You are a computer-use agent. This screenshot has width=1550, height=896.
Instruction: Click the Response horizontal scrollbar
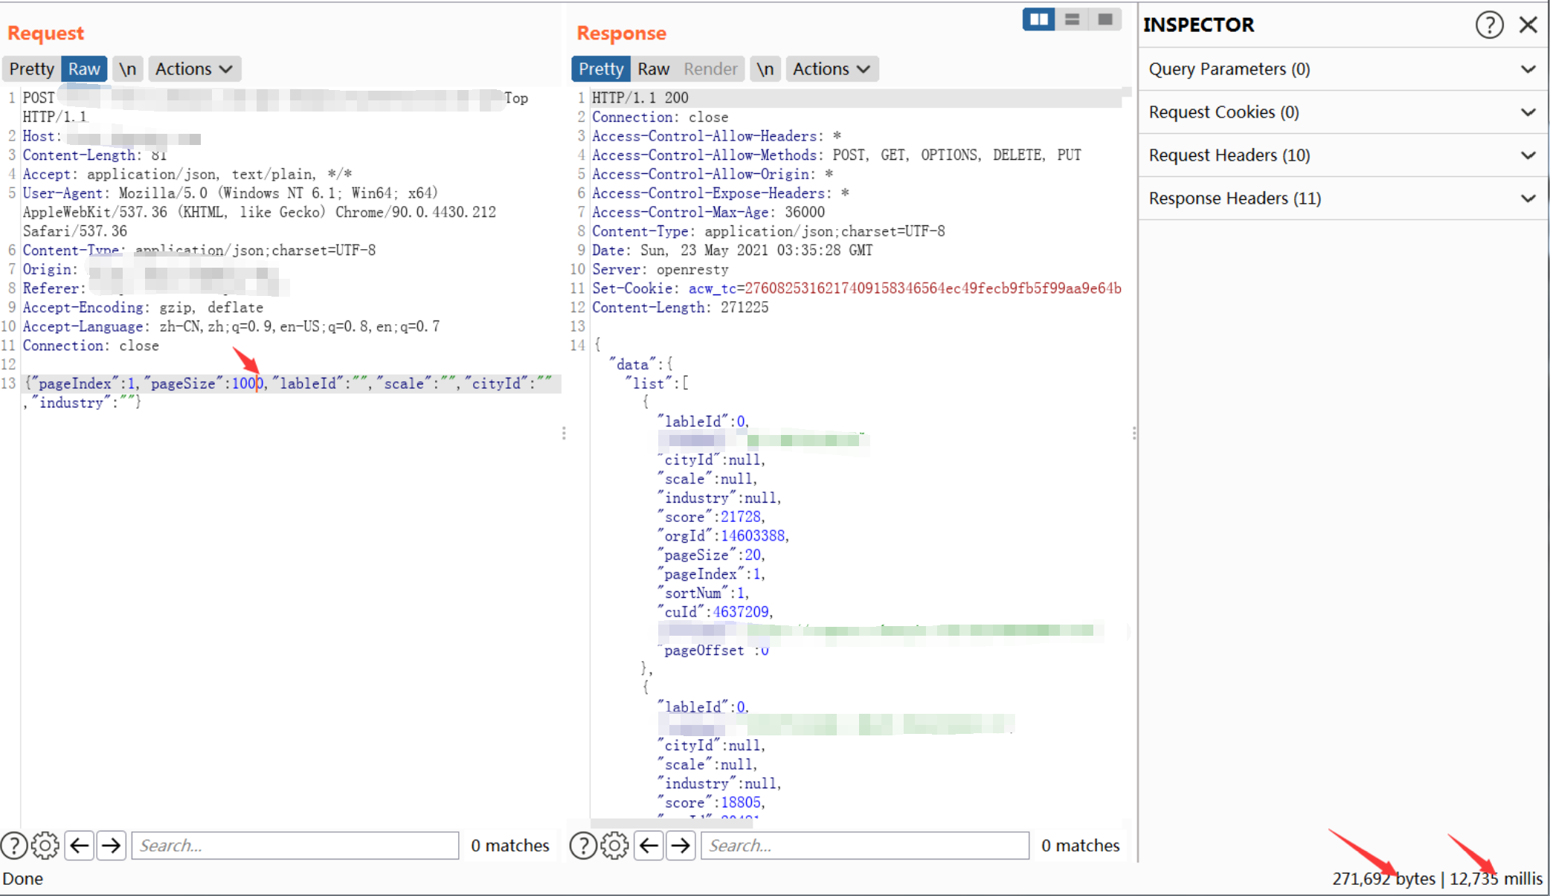(x=672, y=822)
